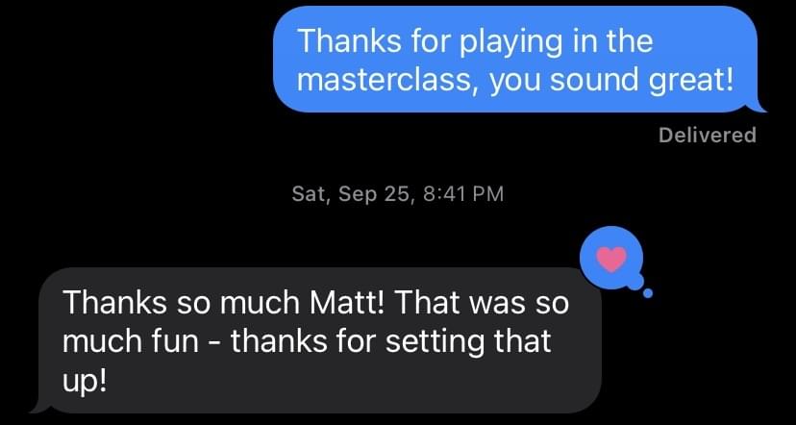Click the small blue dot under the heart bubble
Viewport: 796px width, 425px height.
pyautogui.click(x=647, y=293)
